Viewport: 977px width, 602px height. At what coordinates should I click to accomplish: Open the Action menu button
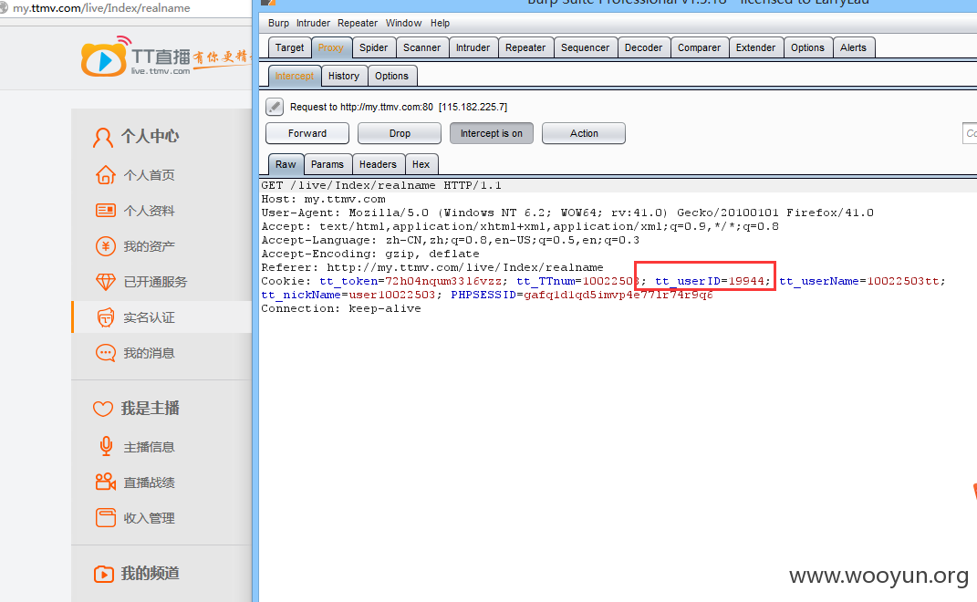click(584, 133)
